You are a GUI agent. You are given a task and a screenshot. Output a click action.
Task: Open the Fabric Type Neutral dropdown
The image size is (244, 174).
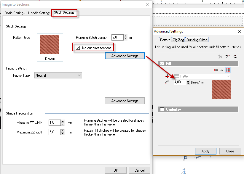pos(58,75)
